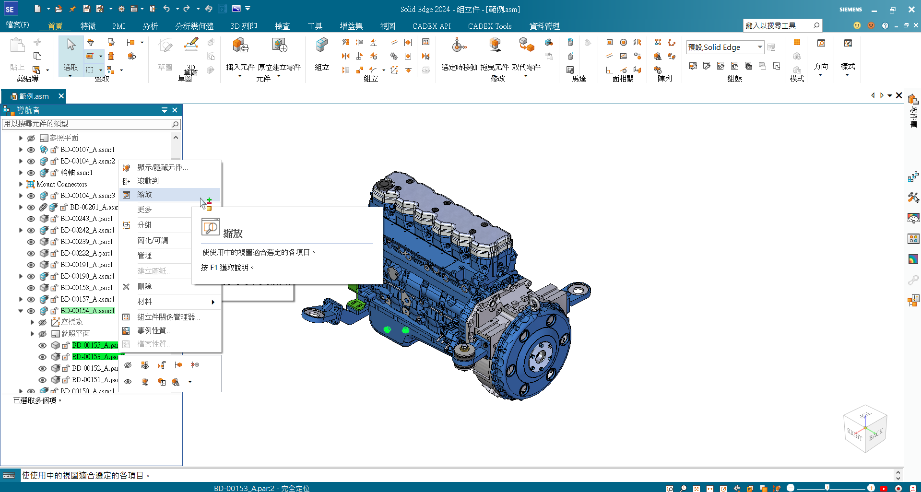This screenshot has height=492, width=921.
Task: Open 事例性質... from context menu
Action: [170, 330]
